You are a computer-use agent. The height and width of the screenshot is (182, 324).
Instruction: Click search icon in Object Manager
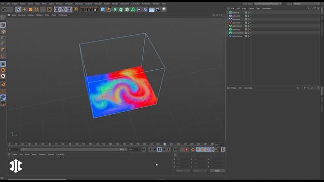pos(308,9)
